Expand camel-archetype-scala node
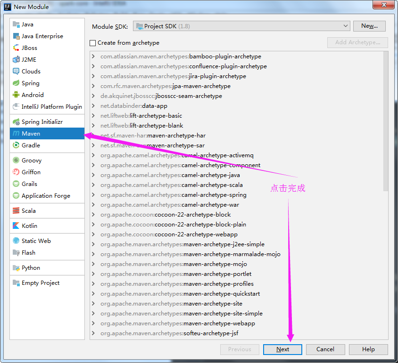This screenshot has height=363, width=398. [x=93, y=185]
